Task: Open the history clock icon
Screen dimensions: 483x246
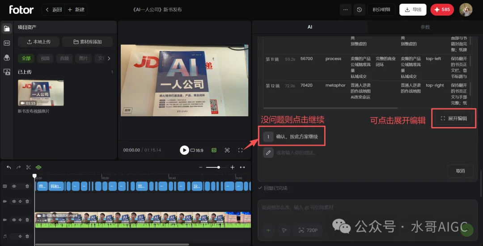Action: click(x=359, y=9)
